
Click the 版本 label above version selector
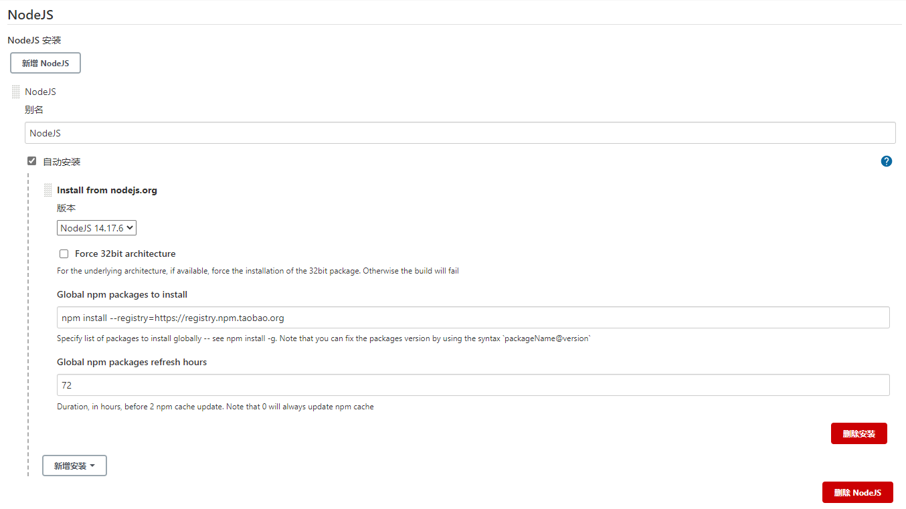click(x=66, y=209)
